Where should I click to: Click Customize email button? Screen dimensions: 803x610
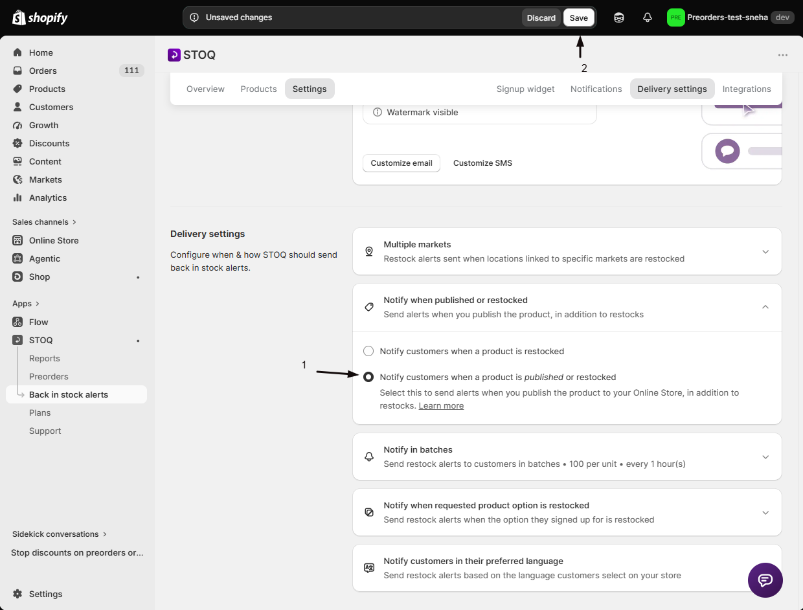pyautogui.click(x=401, y=163)
